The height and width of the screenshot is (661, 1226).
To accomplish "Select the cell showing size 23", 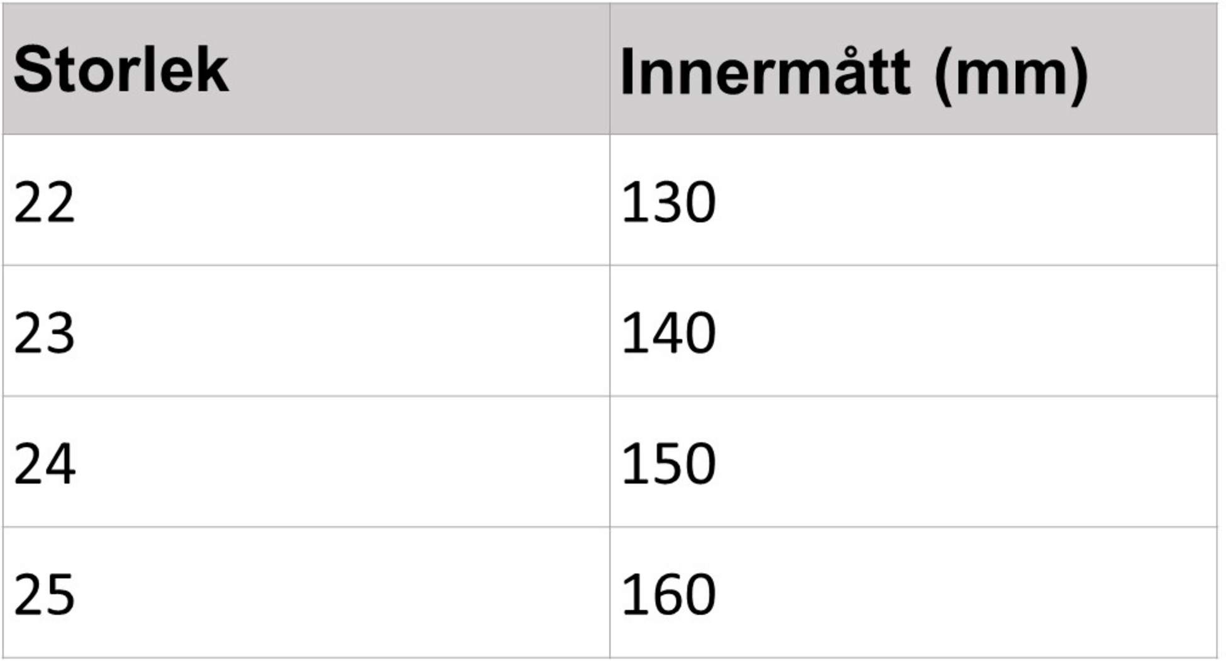I will coord(44,333).
